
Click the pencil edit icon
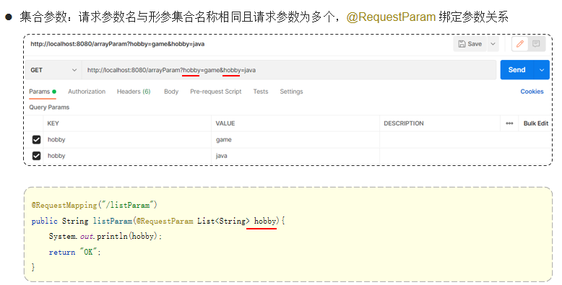coord(520,44)
